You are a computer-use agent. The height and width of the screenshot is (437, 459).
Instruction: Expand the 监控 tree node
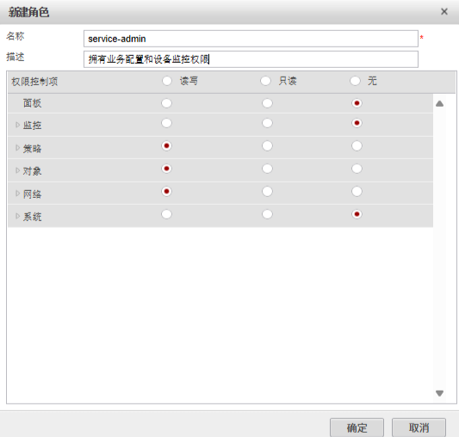coord(17,126)
